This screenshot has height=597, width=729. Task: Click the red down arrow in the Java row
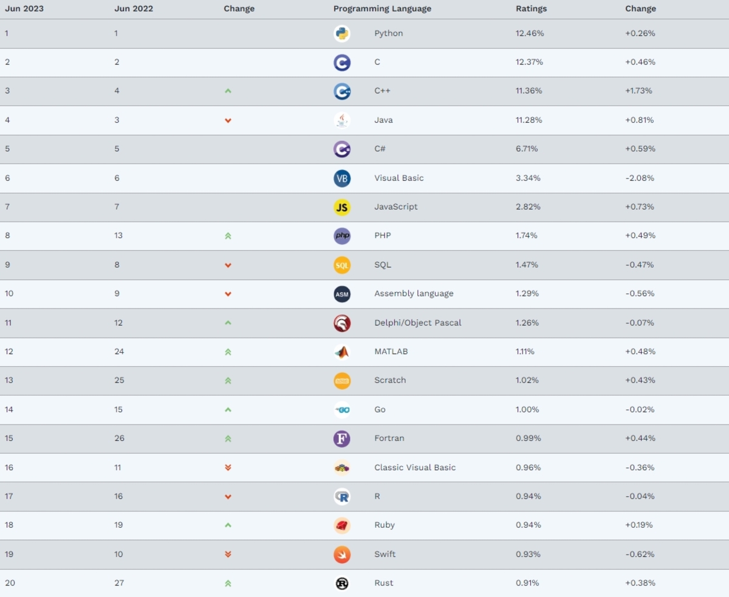click(228, 120)
